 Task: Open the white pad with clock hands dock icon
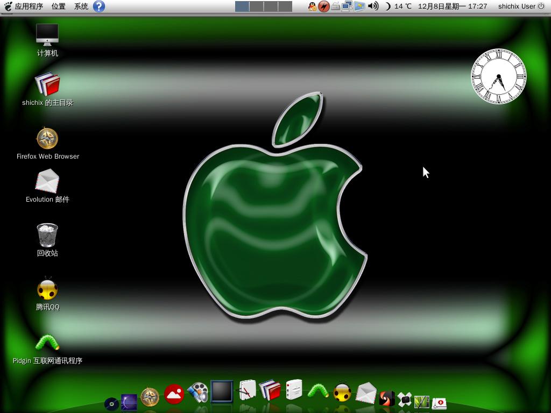[x=247, y=390]
